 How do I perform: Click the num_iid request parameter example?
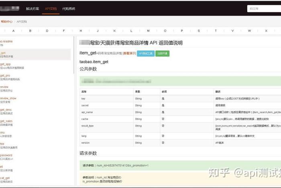[116, 166]
